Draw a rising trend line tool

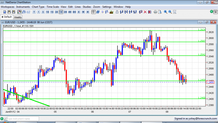pos(122,12)
